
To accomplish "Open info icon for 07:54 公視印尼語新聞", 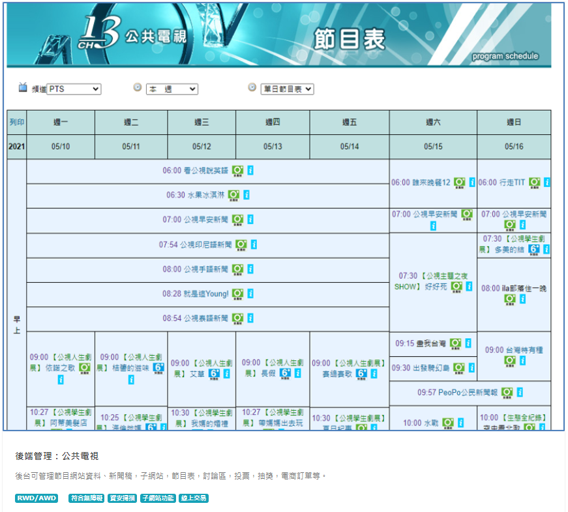I will (x=254, y=245).
